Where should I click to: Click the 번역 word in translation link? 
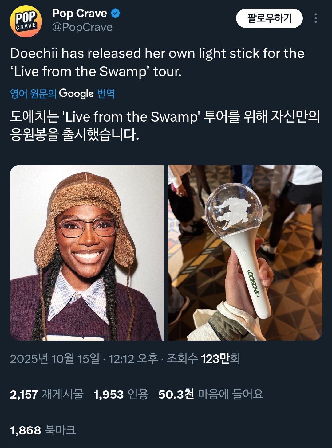106,93
